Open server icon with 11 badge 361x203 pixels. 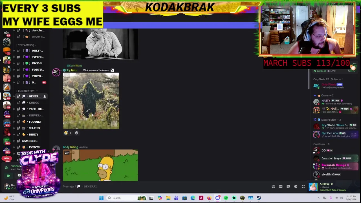click(6, 51)
